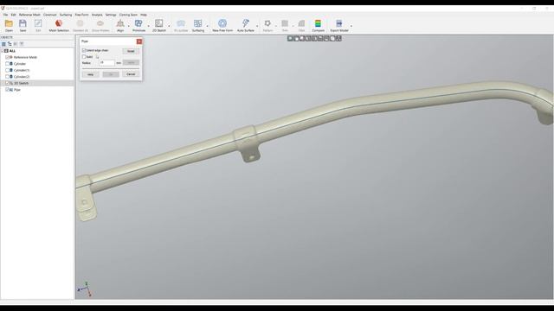Image resolution: width=554 pixels, height=311 pixels.
Task: Click the Deselect All icon
Action: [x=81, y=23]
